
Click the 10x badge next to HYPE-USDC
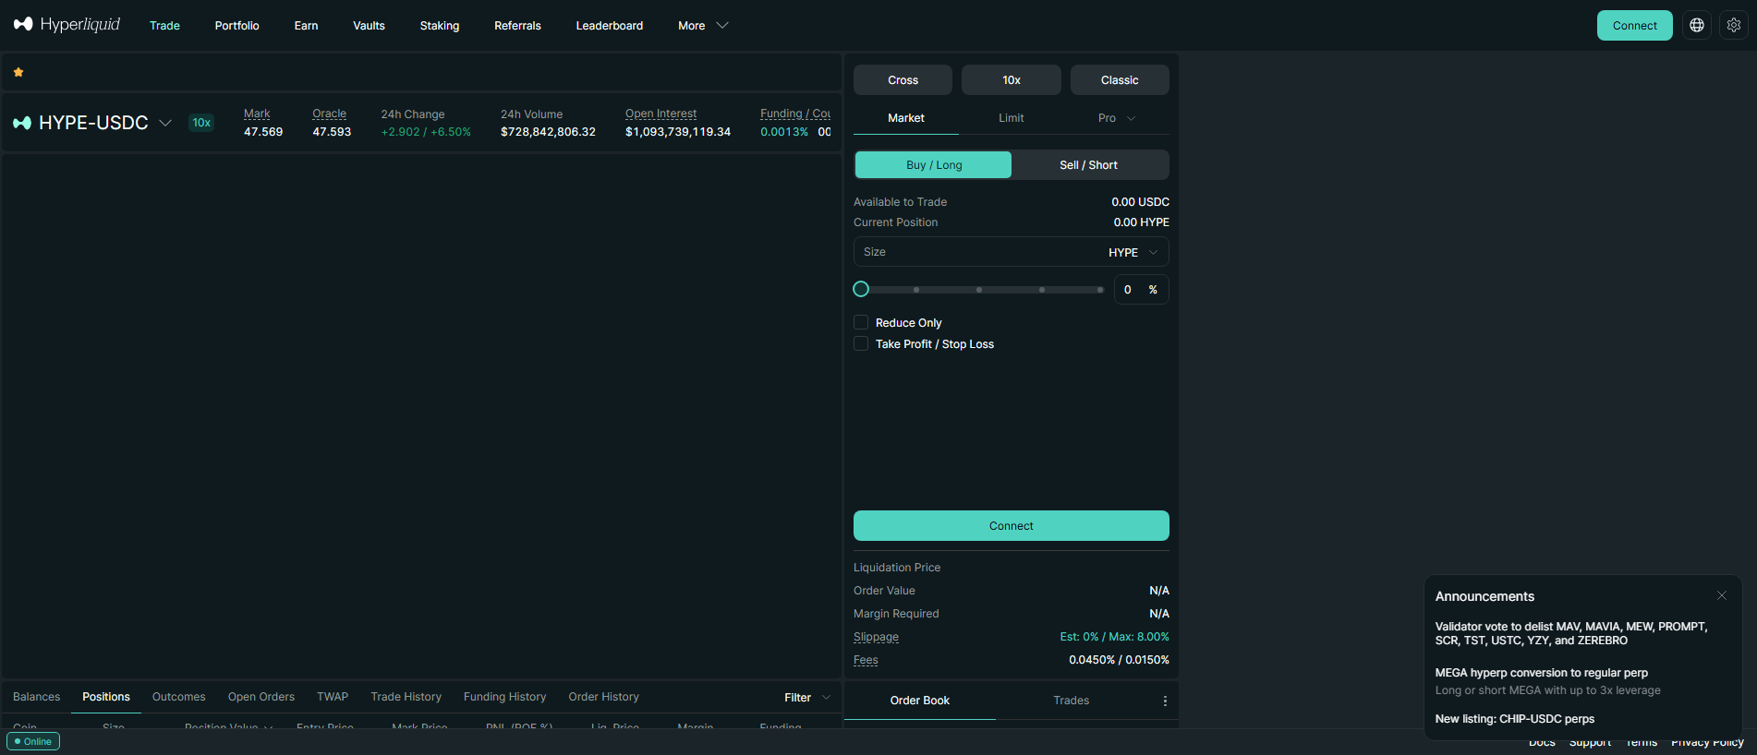coord(201,123)
